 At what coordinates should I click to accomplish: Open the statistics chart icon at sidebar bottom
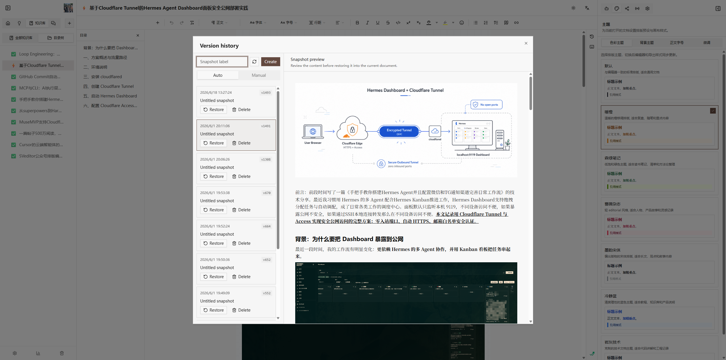tap(38, 353)
